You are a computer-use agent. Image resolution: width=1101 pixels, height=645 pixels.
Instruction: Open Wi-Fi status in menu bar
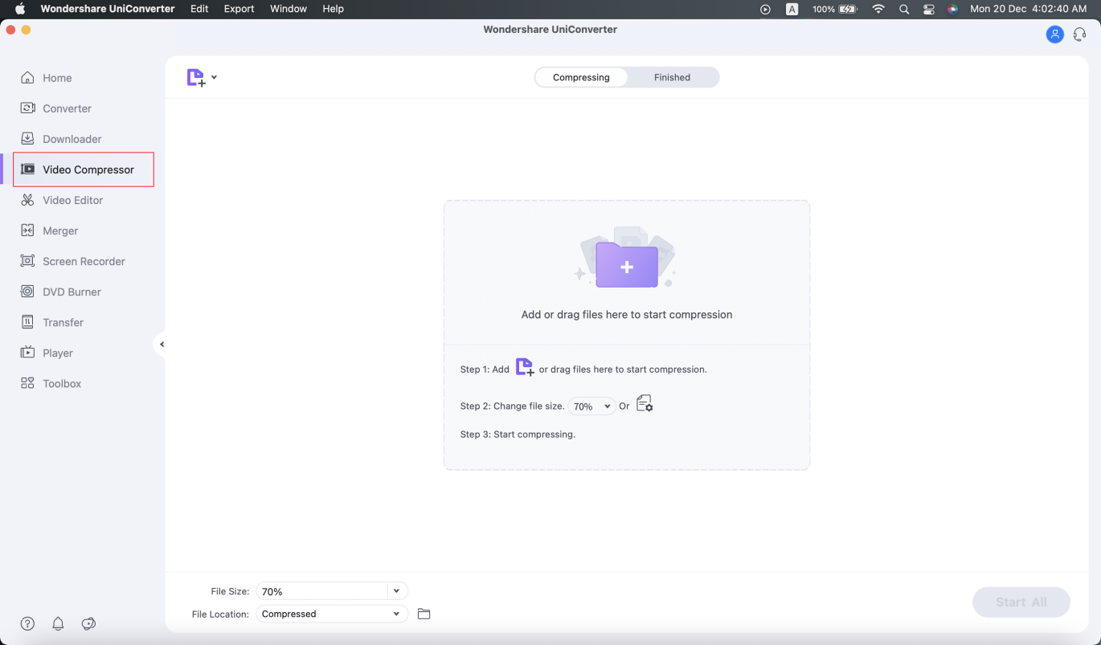pyautogui.click(x=878, y=9)
